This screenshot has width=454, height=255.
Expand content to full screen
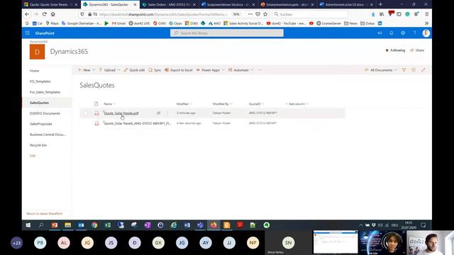(x=423, y=70)
